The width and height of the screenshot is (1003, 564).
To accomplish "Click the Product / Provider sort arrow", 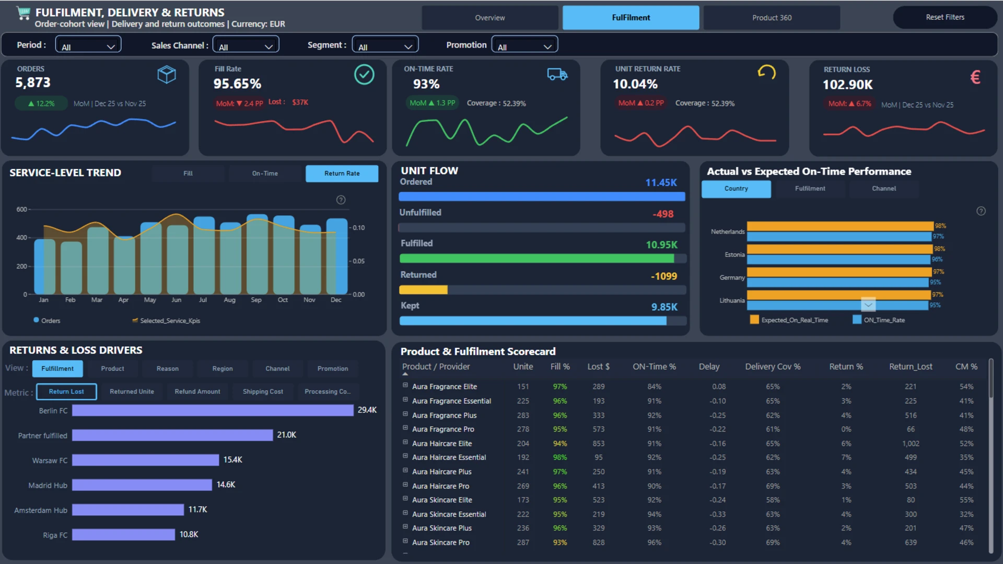I will (x=405, y=374).
